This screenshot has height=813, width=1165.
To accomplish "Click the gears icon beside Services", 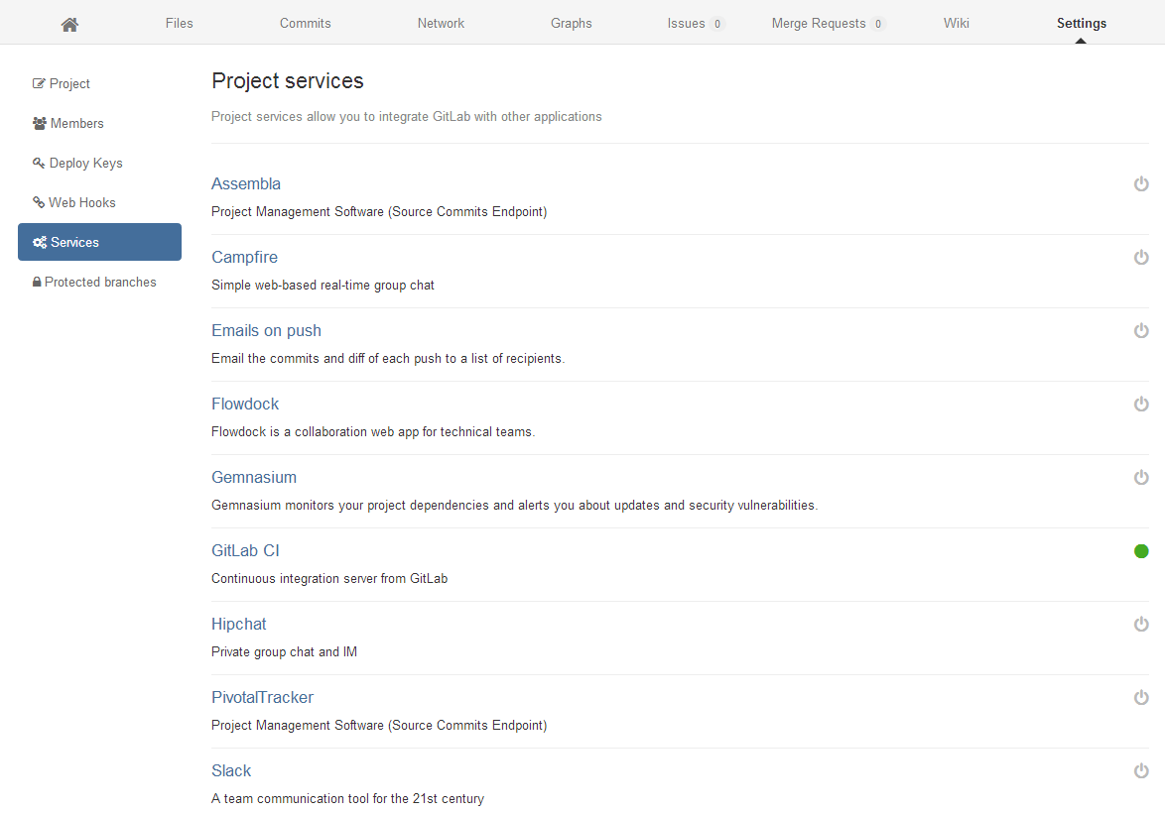I will [40, 242].
